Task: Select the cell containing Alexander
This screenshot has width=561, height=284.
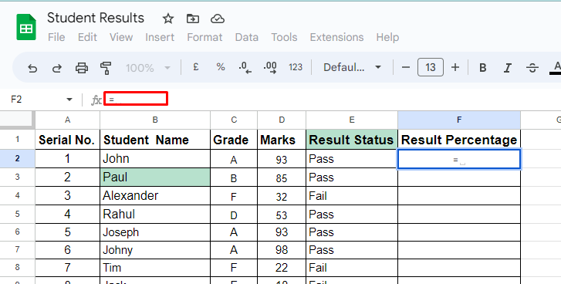Action: [x=155, y=196]
